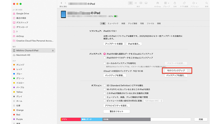221x124 pixels.
Task: Enable encrypt local backup checkbox
Action: click(104, 63)
